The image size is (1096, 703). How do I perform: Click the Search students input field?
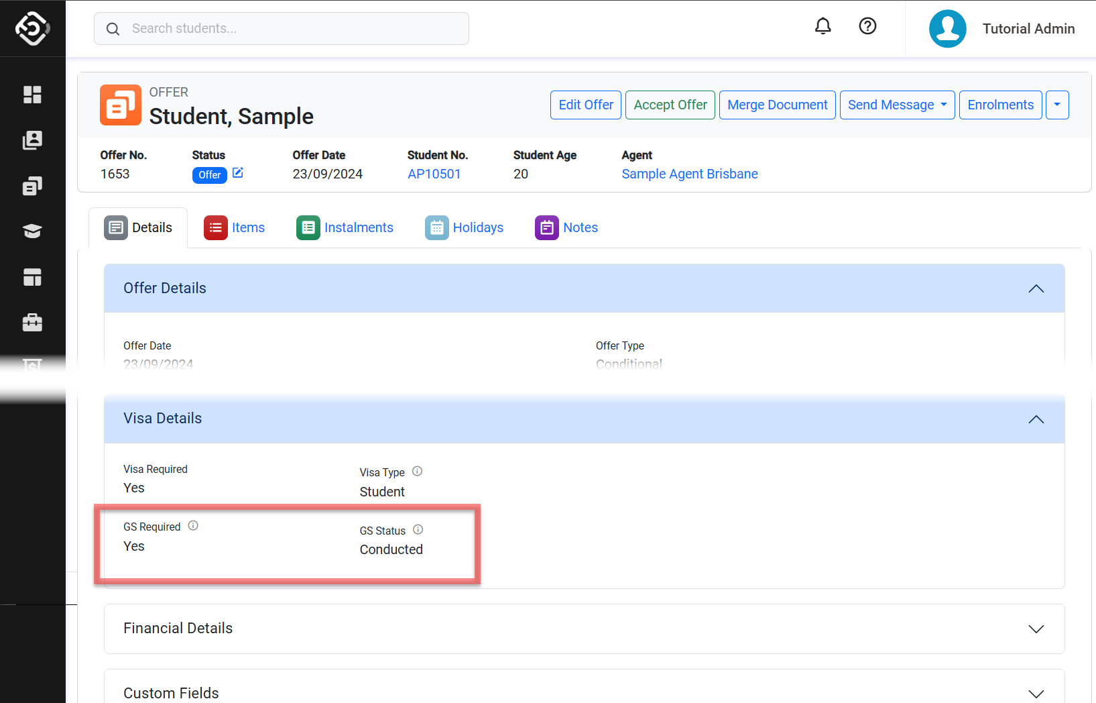(282, 29)
